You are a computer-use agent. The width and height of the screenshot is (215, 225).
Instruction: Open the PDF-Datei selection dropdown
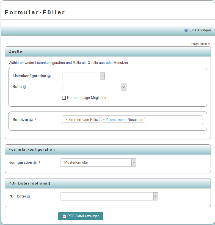pyautogui.click(x=109, y=196)
